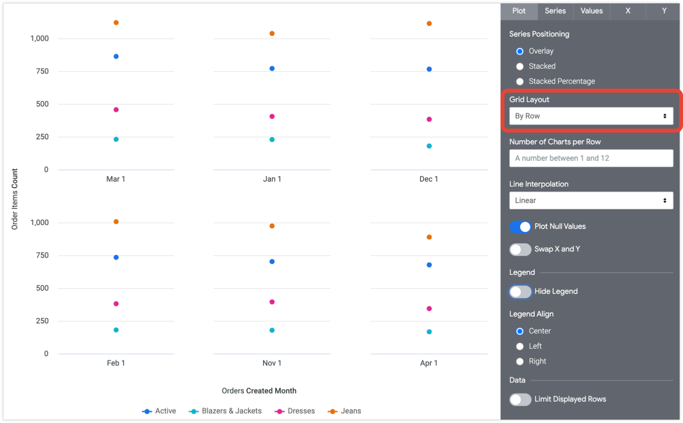This screenshot has height=423, width=683.
Task: Click the Dresses legend marker icon
Action: (280, 411)
